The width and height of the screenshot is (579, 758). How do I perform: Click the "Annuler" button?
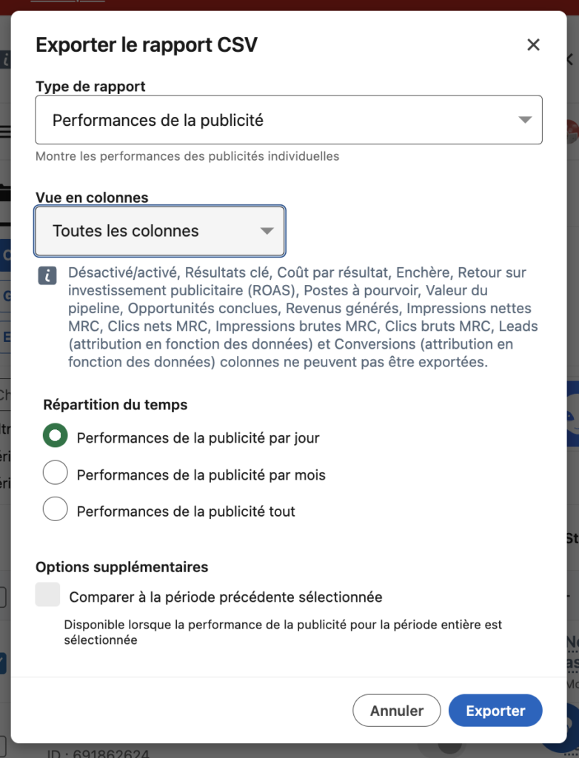pyautogui.click(x=397, y=710)
